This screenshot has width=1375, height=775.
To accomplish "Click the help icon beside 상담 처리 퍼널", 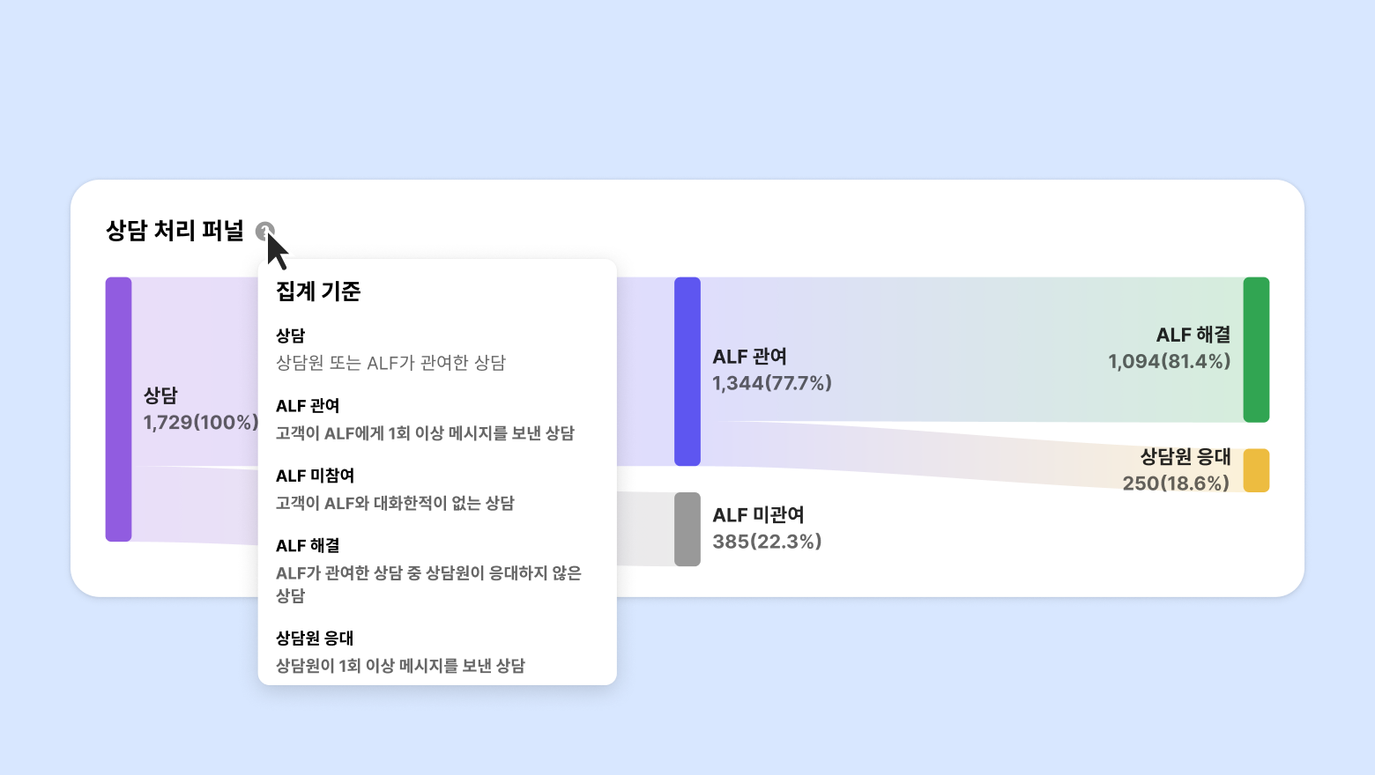I will click(x=264, y=231).
